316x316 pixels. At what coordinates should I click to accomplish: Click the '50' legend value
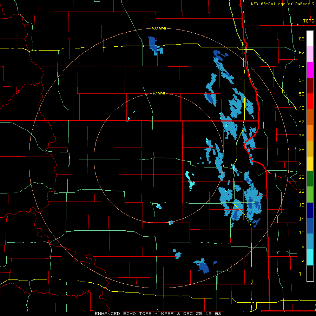[302, 94]
